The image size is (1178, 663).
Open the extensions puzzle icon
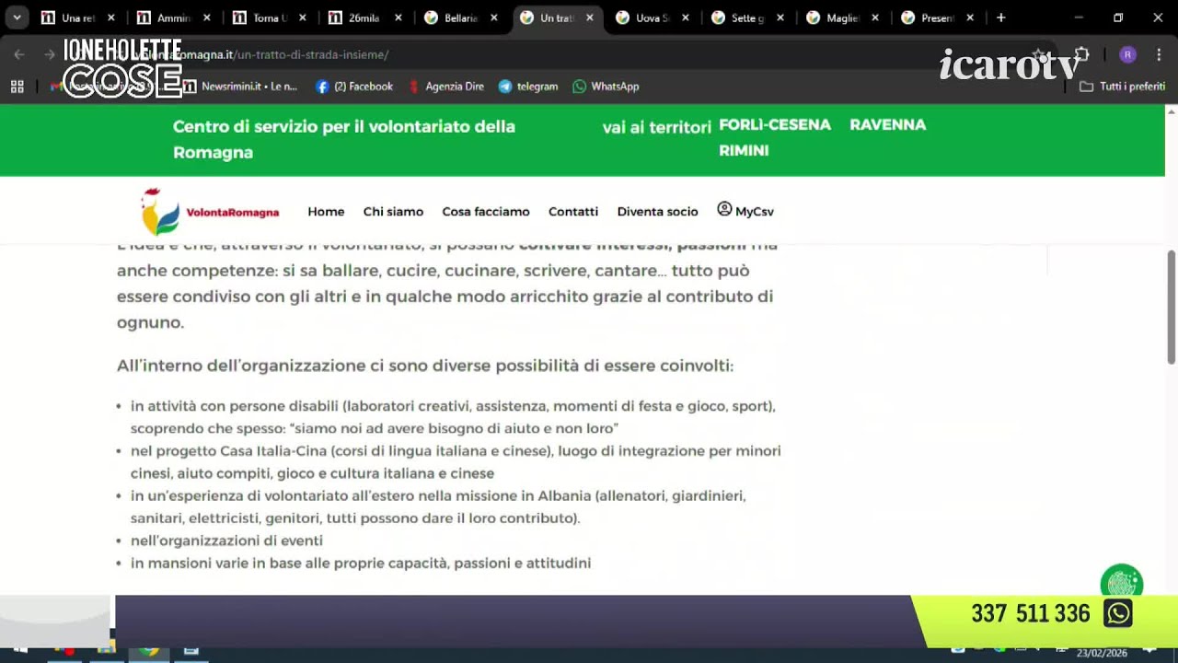tap(1082, 54)
